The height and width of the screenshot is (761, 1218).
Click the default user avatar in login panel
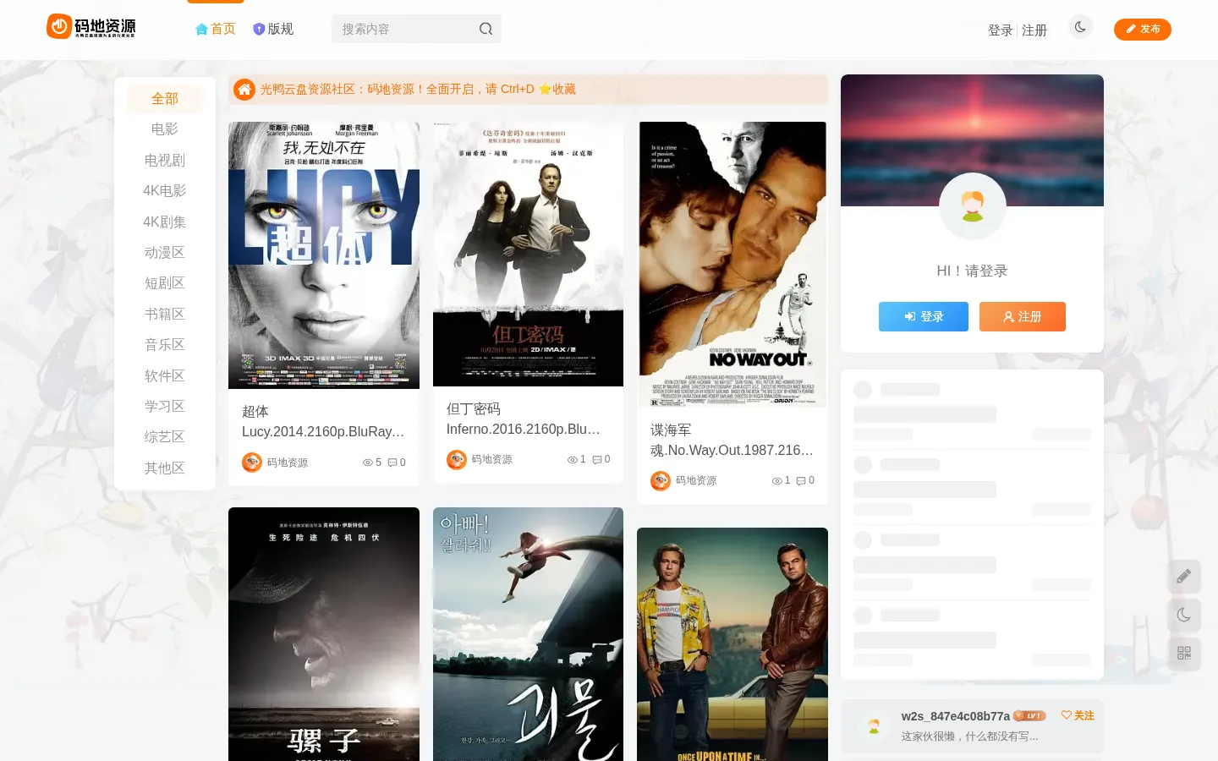973,206
